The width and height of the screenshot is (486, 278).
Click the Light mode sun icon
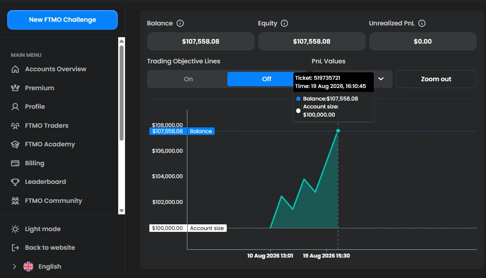pos(15,229)
